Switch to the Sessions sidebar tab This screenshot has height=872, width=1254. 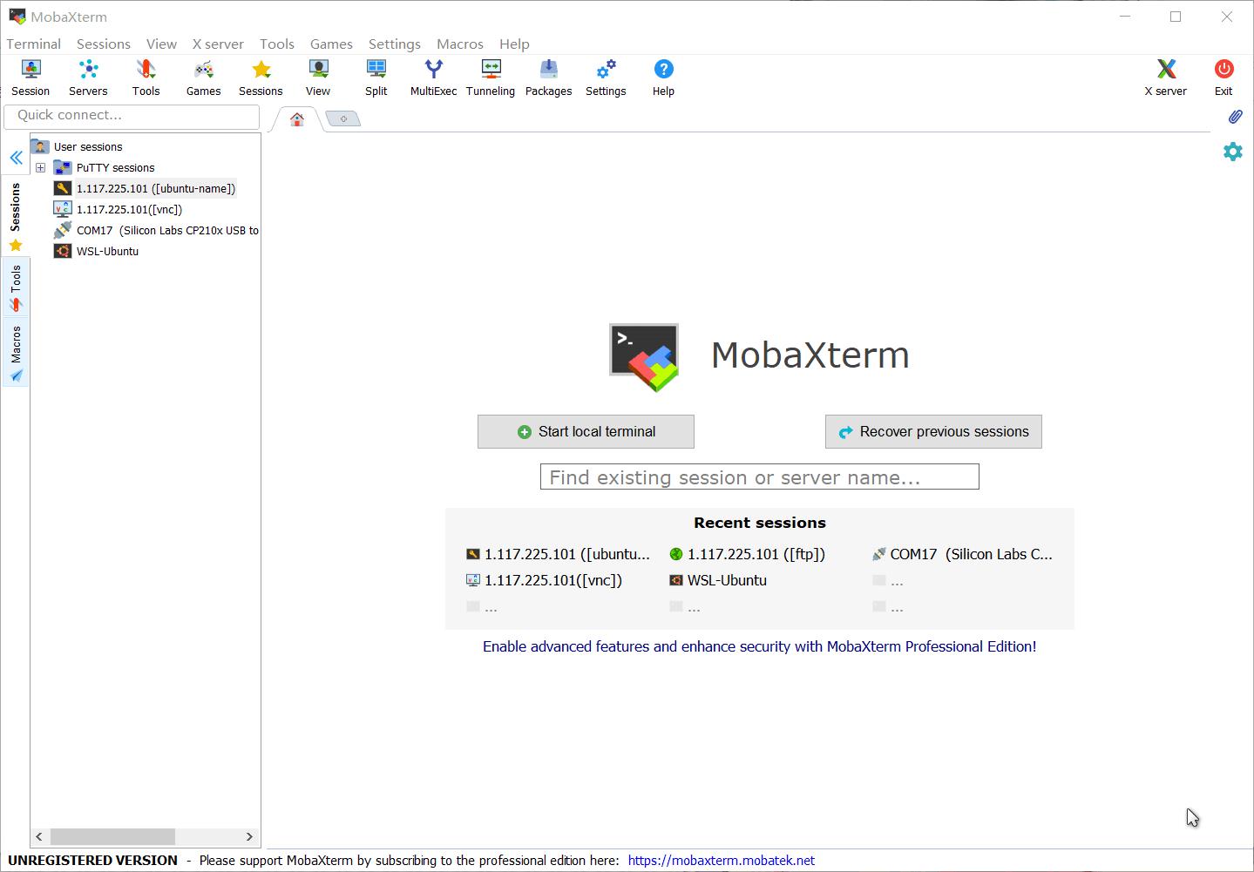coord(16,217)
